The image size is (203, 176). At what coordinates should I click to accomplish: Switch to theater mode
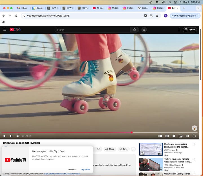[187, 136]
